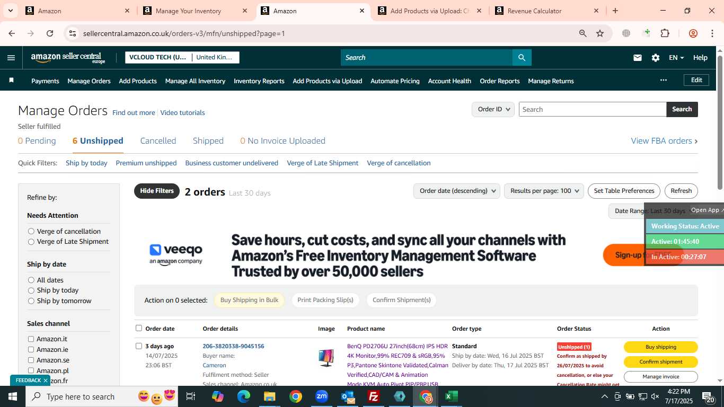
Task: Select Verge of cancellation radio button
Action: click(31, 231)
